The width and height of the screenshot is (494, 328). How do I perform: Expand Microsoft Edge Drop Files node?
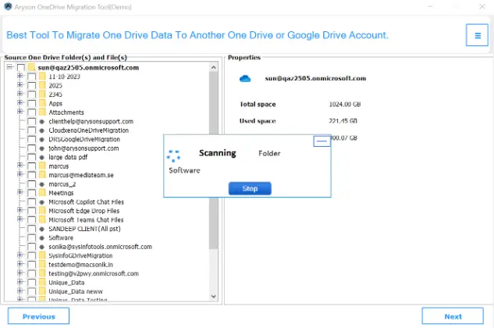[x=20, y=210]
